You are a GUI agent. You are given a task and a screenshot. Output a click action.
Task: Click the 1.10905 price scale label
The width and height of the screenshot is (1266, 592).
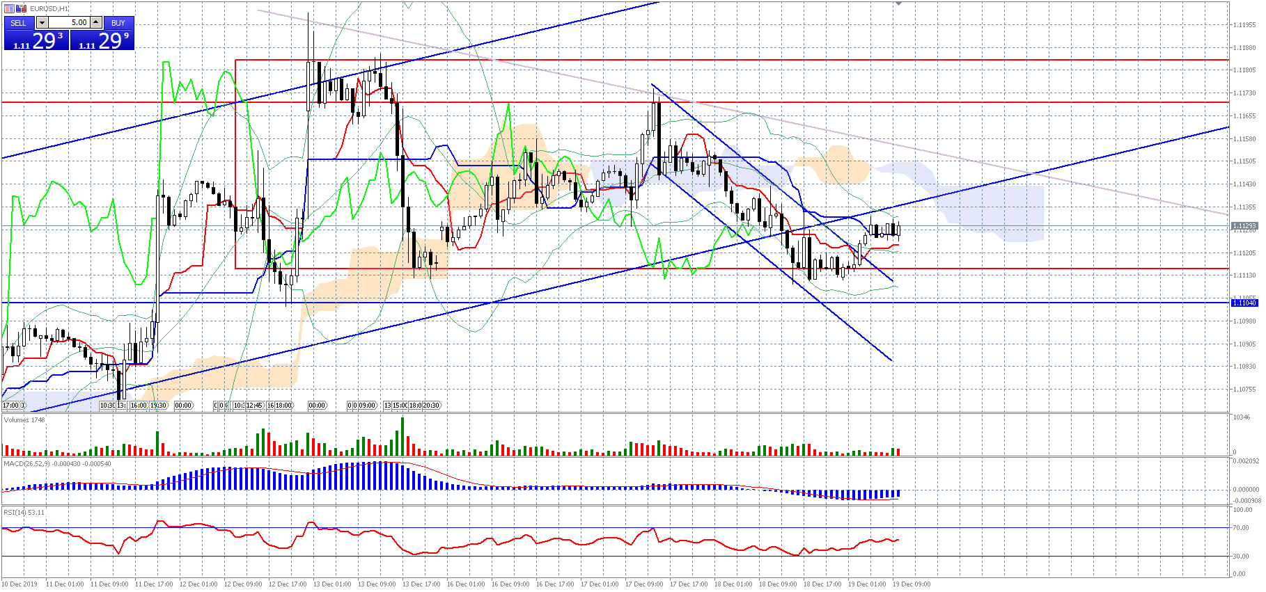pos(1244,344)
